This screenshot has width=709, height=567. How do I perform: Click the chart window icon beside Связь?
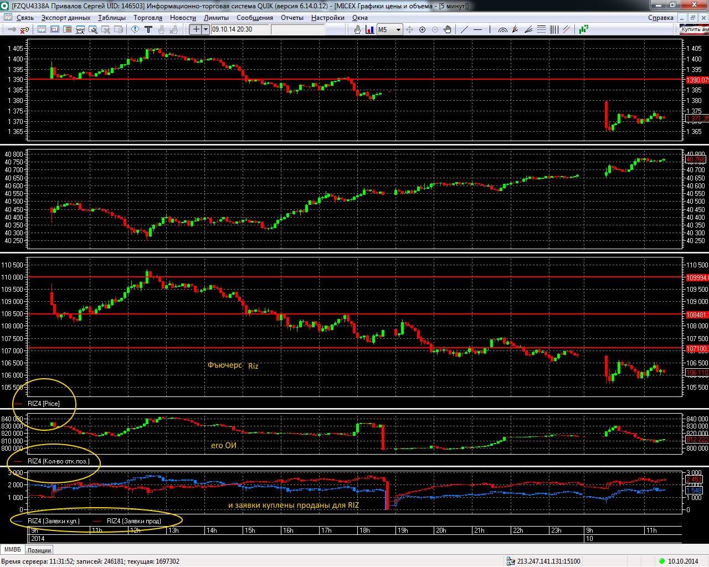pos(8,18)
